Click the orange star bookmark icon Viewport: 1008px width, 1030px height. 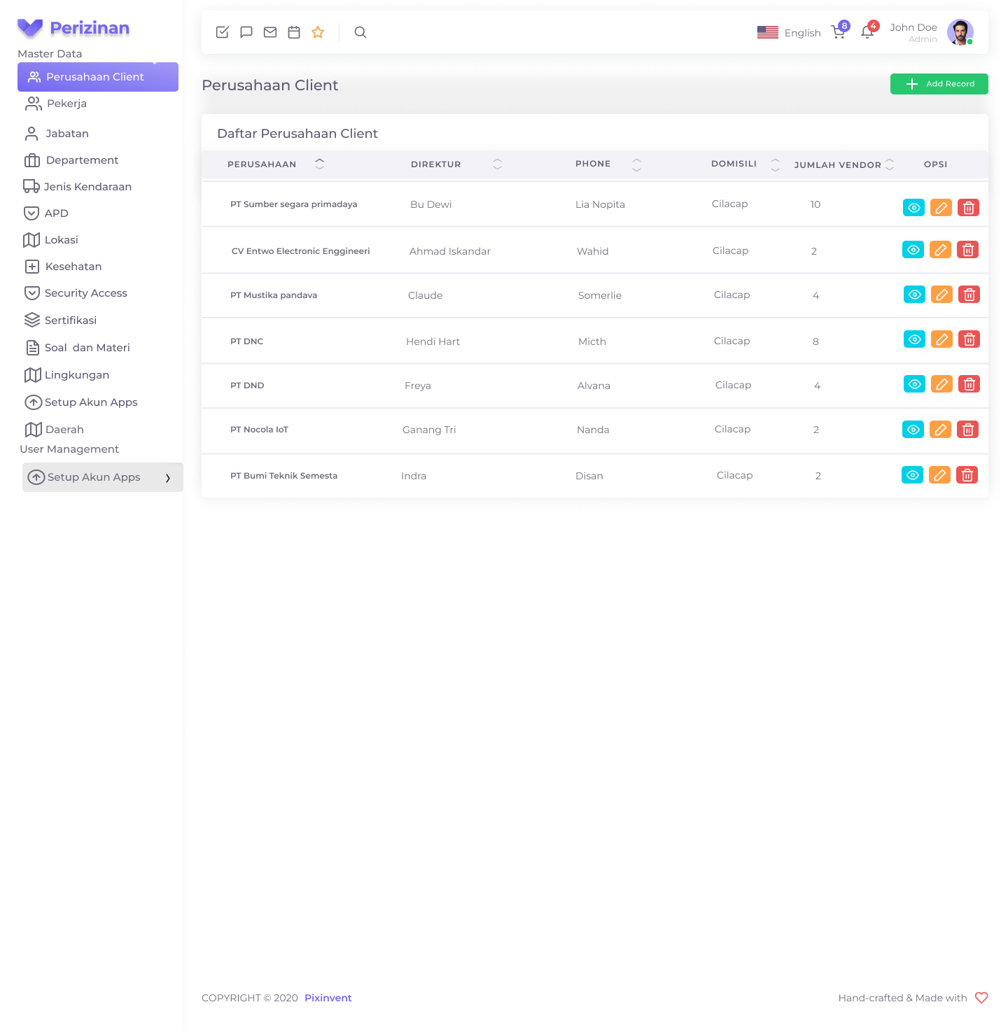318,32
